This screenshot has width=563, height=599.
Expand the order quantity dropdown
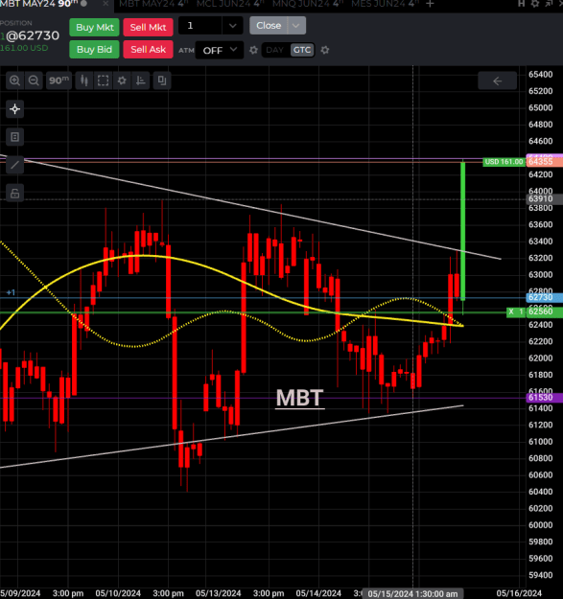pos(233,26)
